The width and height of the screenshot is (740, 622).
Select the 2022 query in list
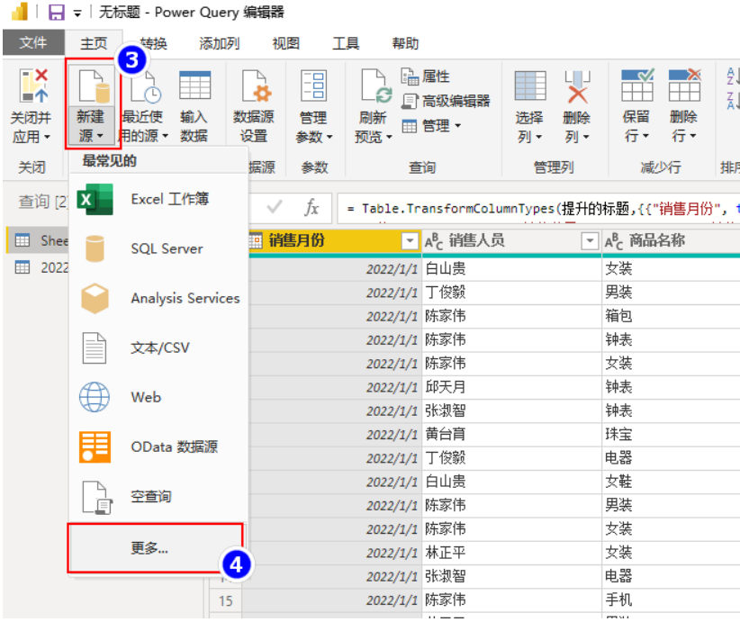point(39,267)
